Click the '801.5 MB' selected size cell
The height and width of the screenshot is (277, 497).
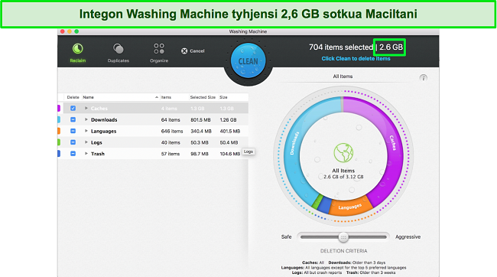point(200,119)
